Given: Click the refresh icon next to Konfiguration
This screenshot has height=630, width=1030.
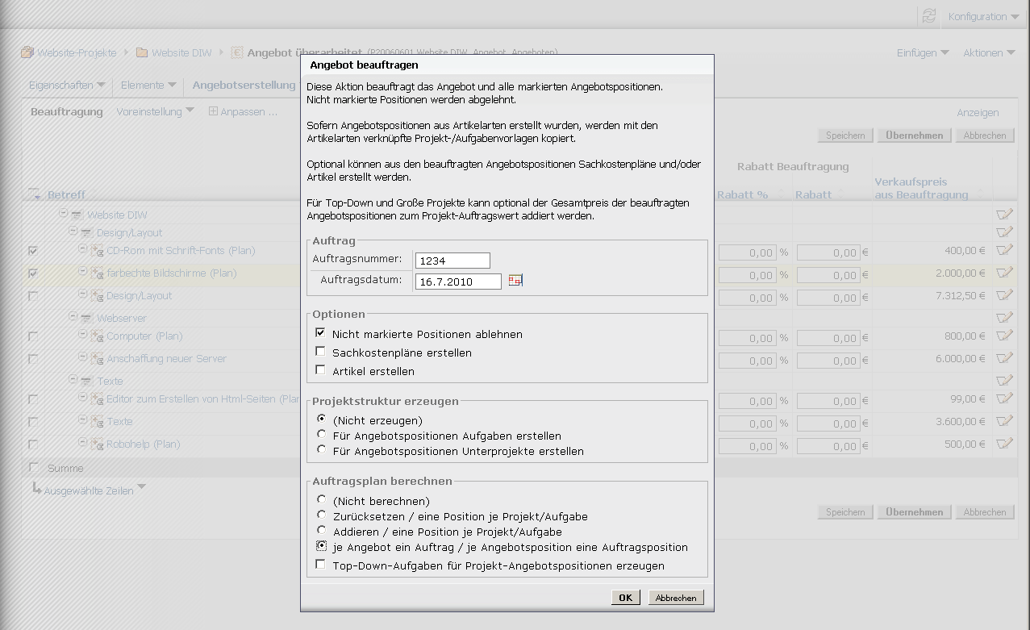Looking at the screenshot, I should tap(929, 16).
